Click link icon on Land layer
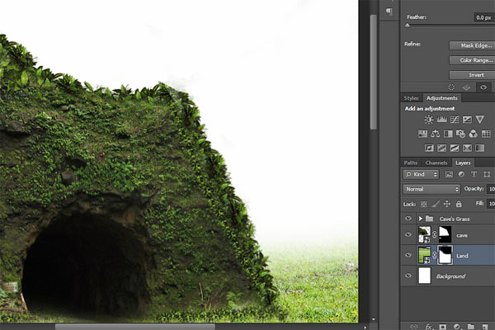Viewport: 495px width, 330px height. [x=435, y=255]
